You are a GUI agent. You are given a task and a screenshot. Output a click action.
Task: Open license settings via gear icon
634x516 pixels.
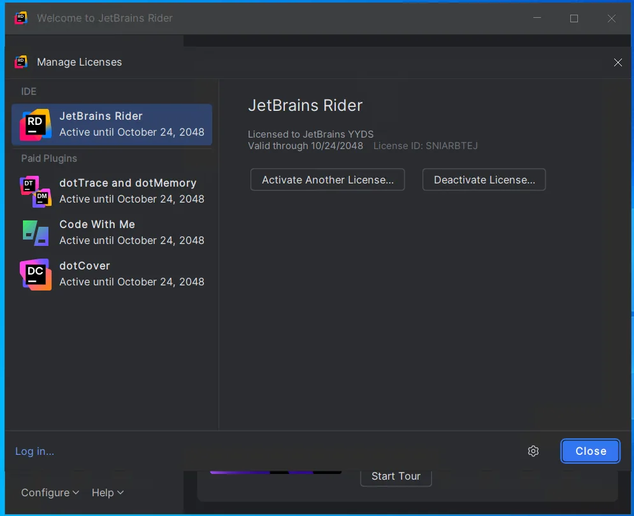click(533, 451)
